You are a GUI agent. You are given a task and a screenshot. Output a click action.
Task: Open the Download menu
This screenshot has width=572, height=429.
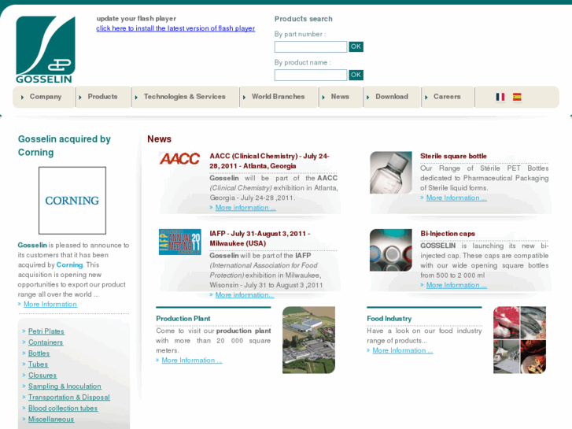click(x=392, y=97)
